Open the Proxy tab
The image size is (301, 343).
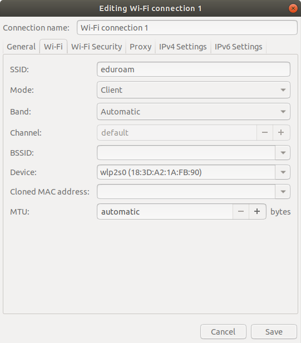141,47
